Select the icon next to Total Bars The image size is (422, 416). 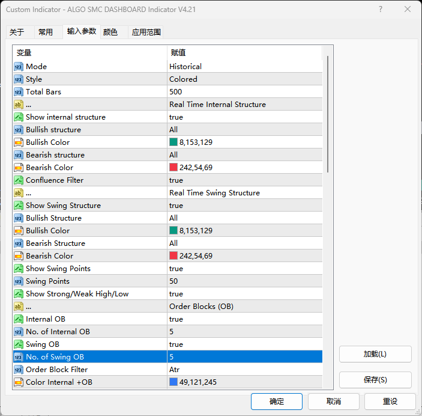click(18, 92)
